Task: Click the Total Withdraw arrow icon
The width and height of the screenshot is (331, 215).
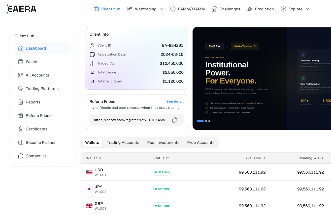Action: click(92, 81)
